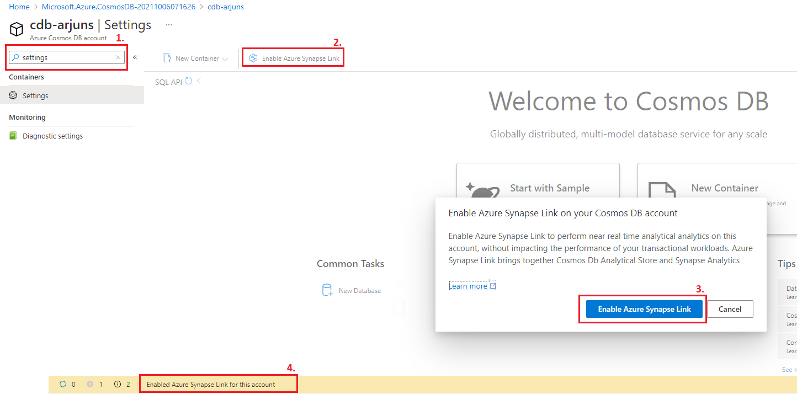Click the Home breadcrumb link
This screenshot has width=797, height=394.
pos(19,7)
